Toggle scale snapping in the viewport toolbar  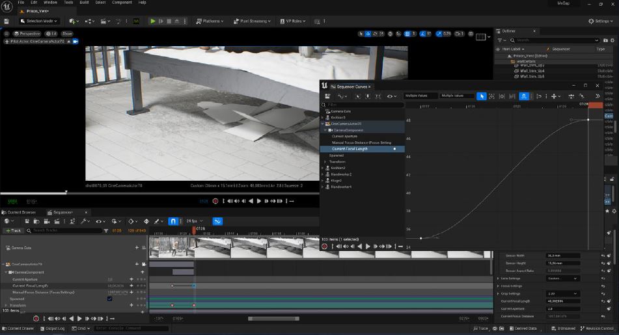[x=439, y=34]
